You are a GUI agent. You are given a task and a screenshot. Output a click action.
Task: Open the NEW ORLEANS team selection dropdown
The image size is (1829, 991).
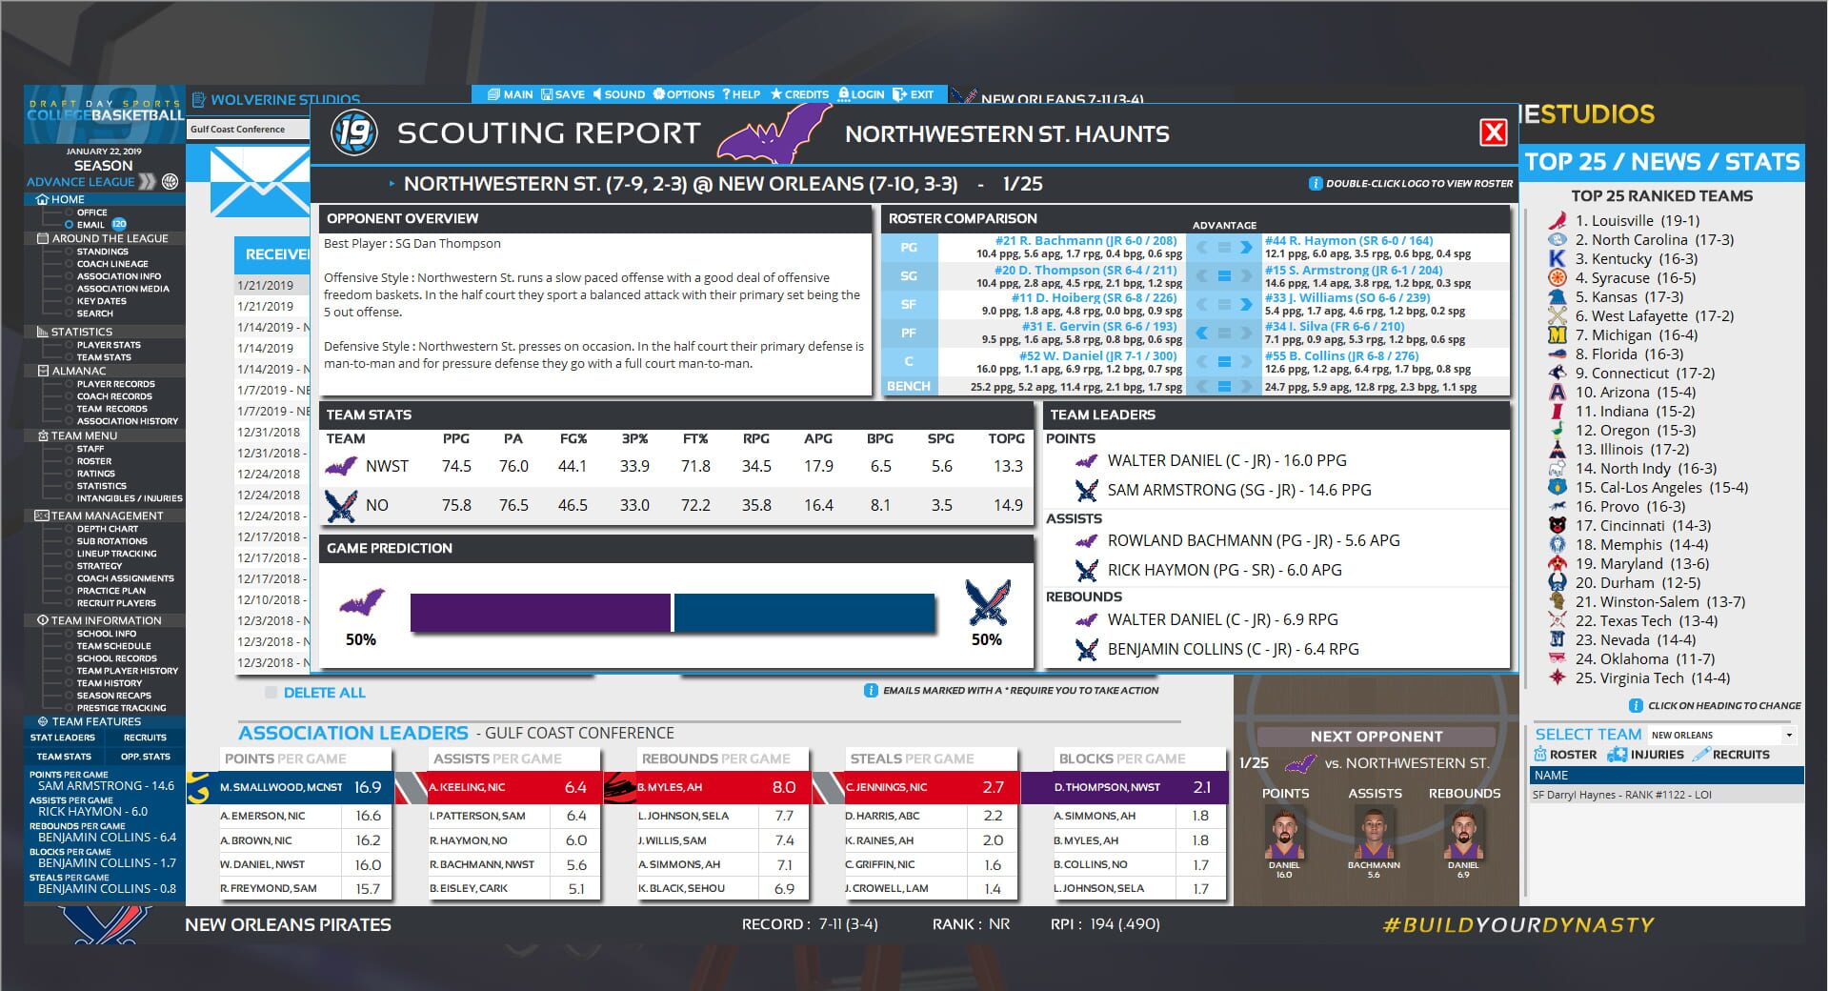(x=1719, y=734)
